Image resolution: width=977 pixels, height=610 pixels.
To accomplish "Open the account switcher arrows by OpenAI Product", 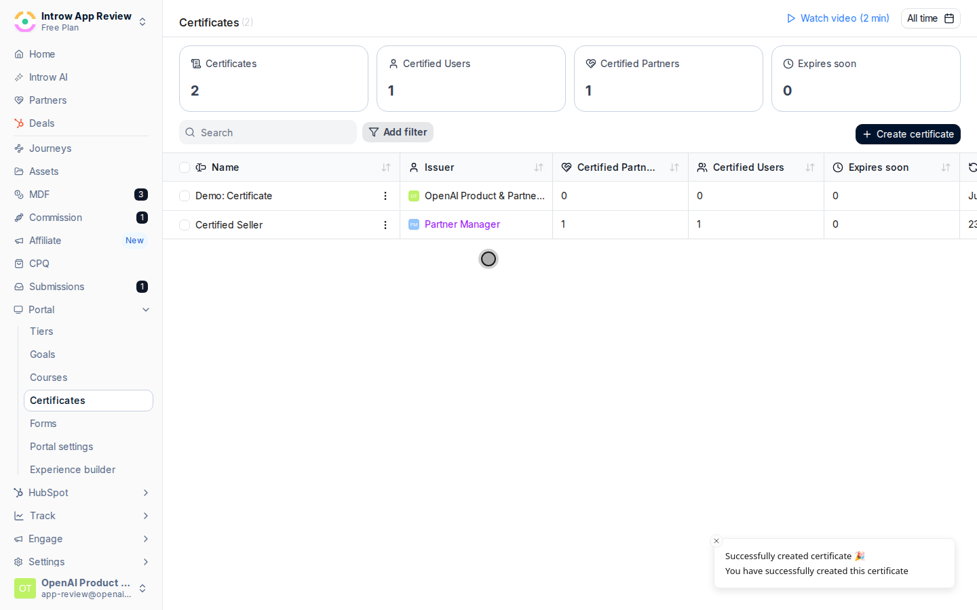I will click(x=142, y=588).
